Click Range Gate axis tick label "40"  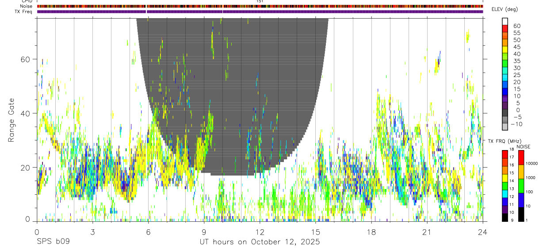pos(25,113)
